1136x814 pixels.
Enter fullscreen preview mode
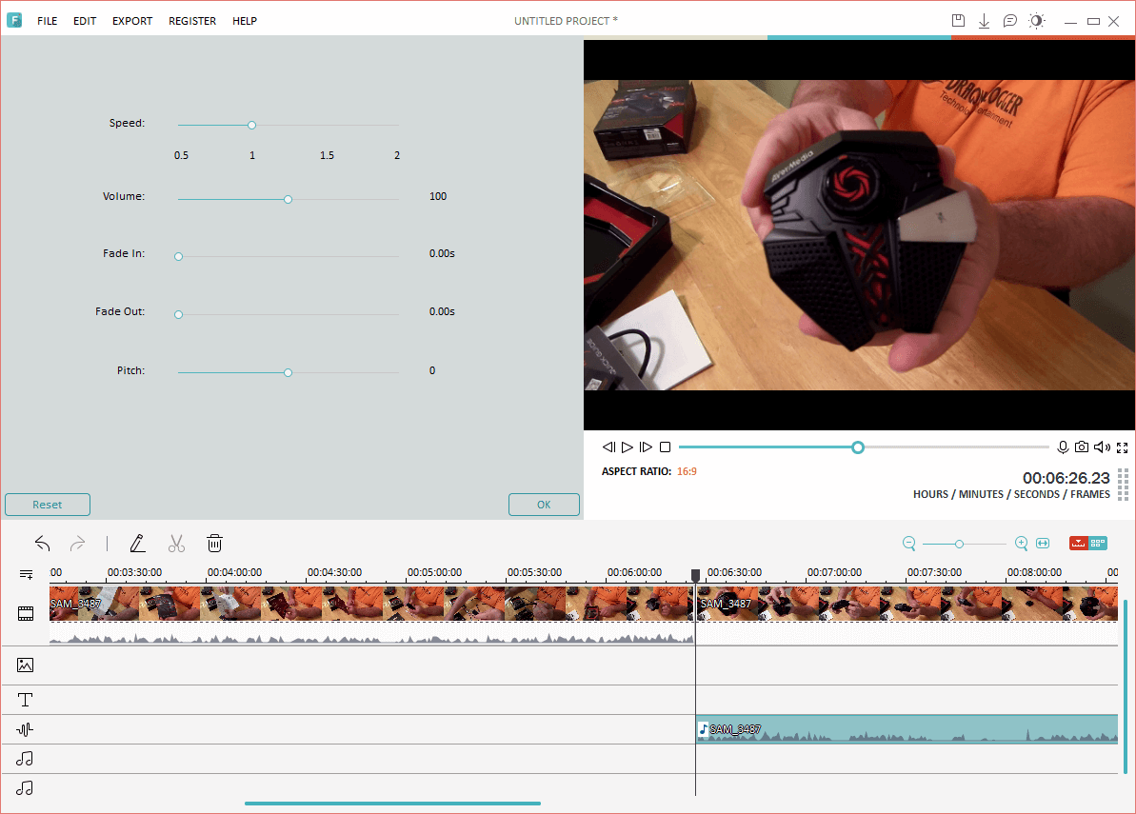[1122, 447]
